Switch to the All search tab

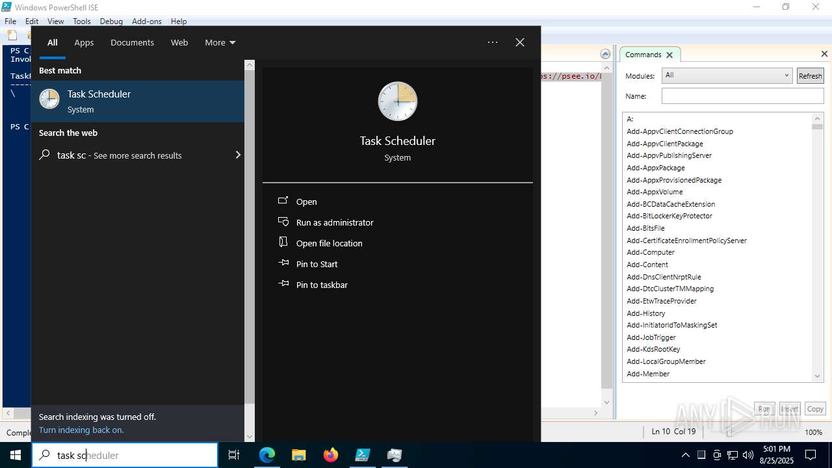53,42
